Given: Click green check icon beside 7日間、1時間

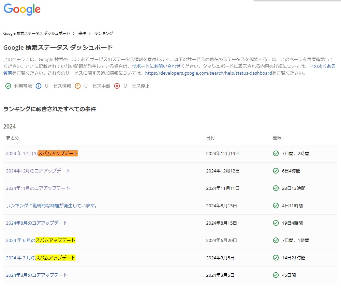Looking at the screenshot, I should tap(276, 240).
